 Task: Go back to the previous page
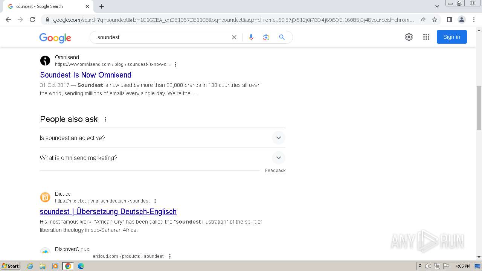pos(8,20)
